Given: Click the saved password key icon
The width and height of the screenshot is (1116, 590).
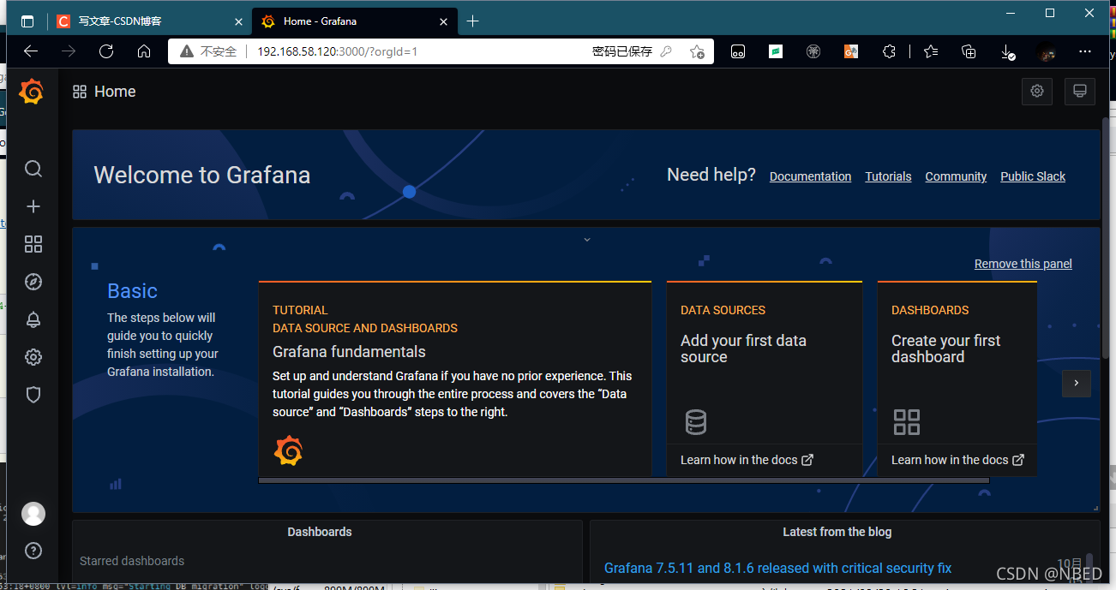Looking at the screenshot, I should tap(667, 51).
